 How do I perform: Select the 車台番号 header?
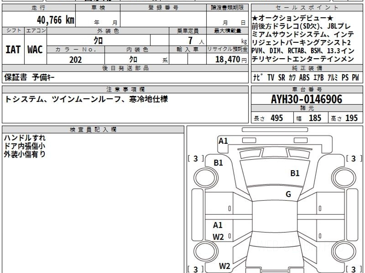[307, 89]
